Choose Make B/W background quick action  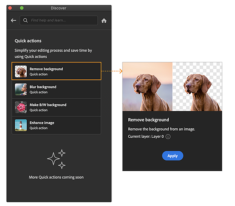(56, 107)
